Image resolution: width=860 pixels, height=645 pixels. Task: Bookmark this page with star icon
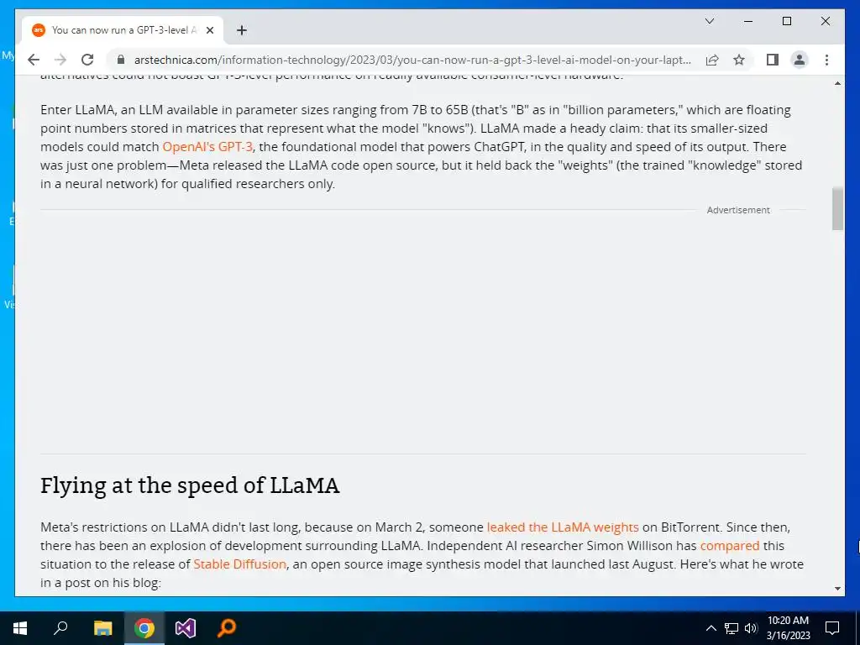coord(739,60)
